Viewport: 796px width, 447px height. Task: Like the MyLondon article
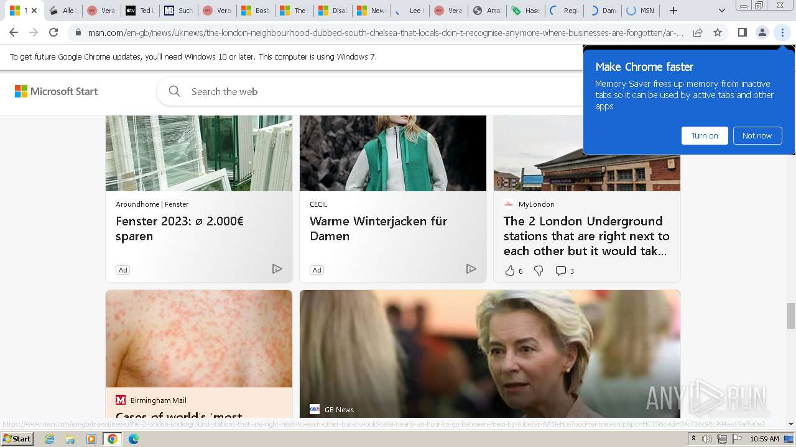point(510,271)
